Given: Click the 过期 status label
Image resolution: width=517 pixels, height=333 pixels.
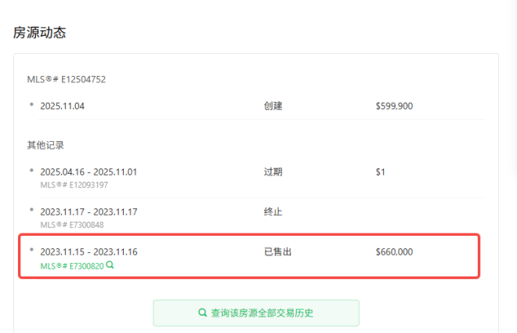Looking at the screenshot, I should point(273,172).
